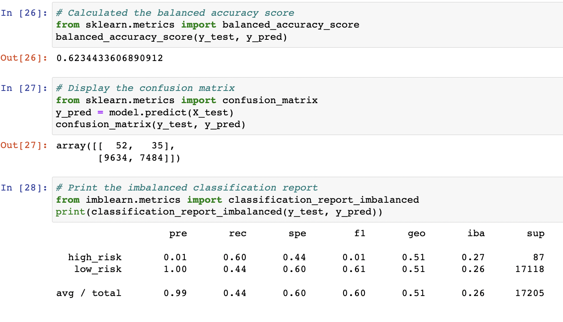
Task: Click the 'iba' column header
Action: [x=476, y=233]
